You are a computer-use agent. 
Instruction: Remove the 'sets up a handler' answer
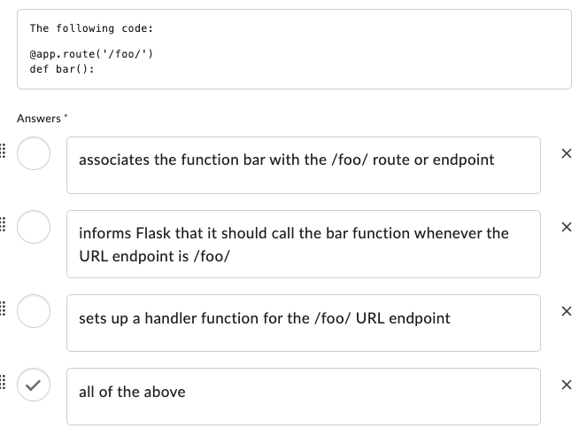click(x=567, y=311)
